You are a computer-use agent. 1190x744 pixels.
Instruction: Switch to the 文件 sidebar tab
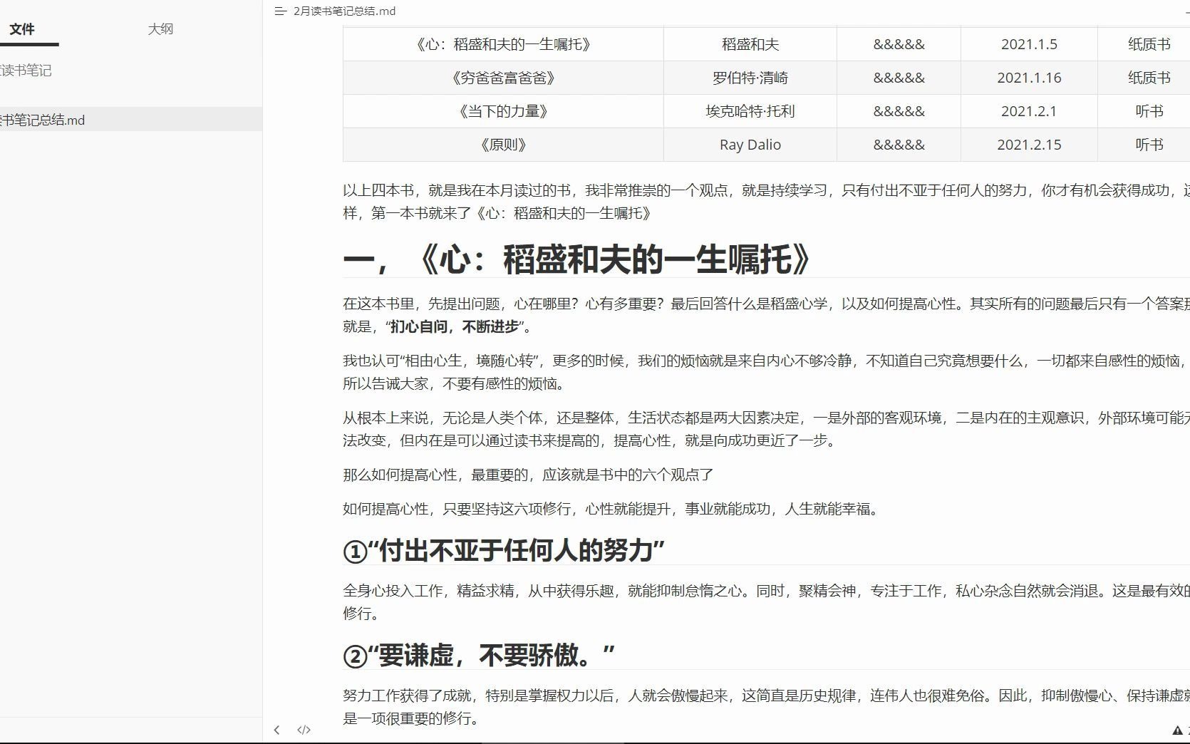point(22,29)
